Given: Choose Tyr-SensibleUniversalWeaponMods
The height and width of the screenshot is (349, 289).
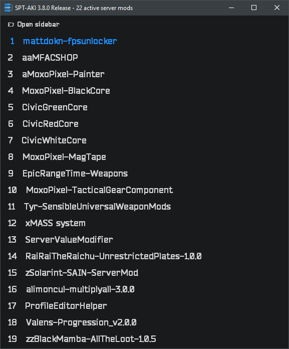Looking at the screenshot, I should pos(97,207).
